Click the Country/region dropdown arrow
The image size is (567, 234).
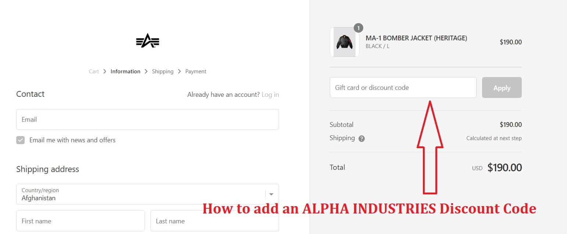pyautogui.click(x=271, y=194)
